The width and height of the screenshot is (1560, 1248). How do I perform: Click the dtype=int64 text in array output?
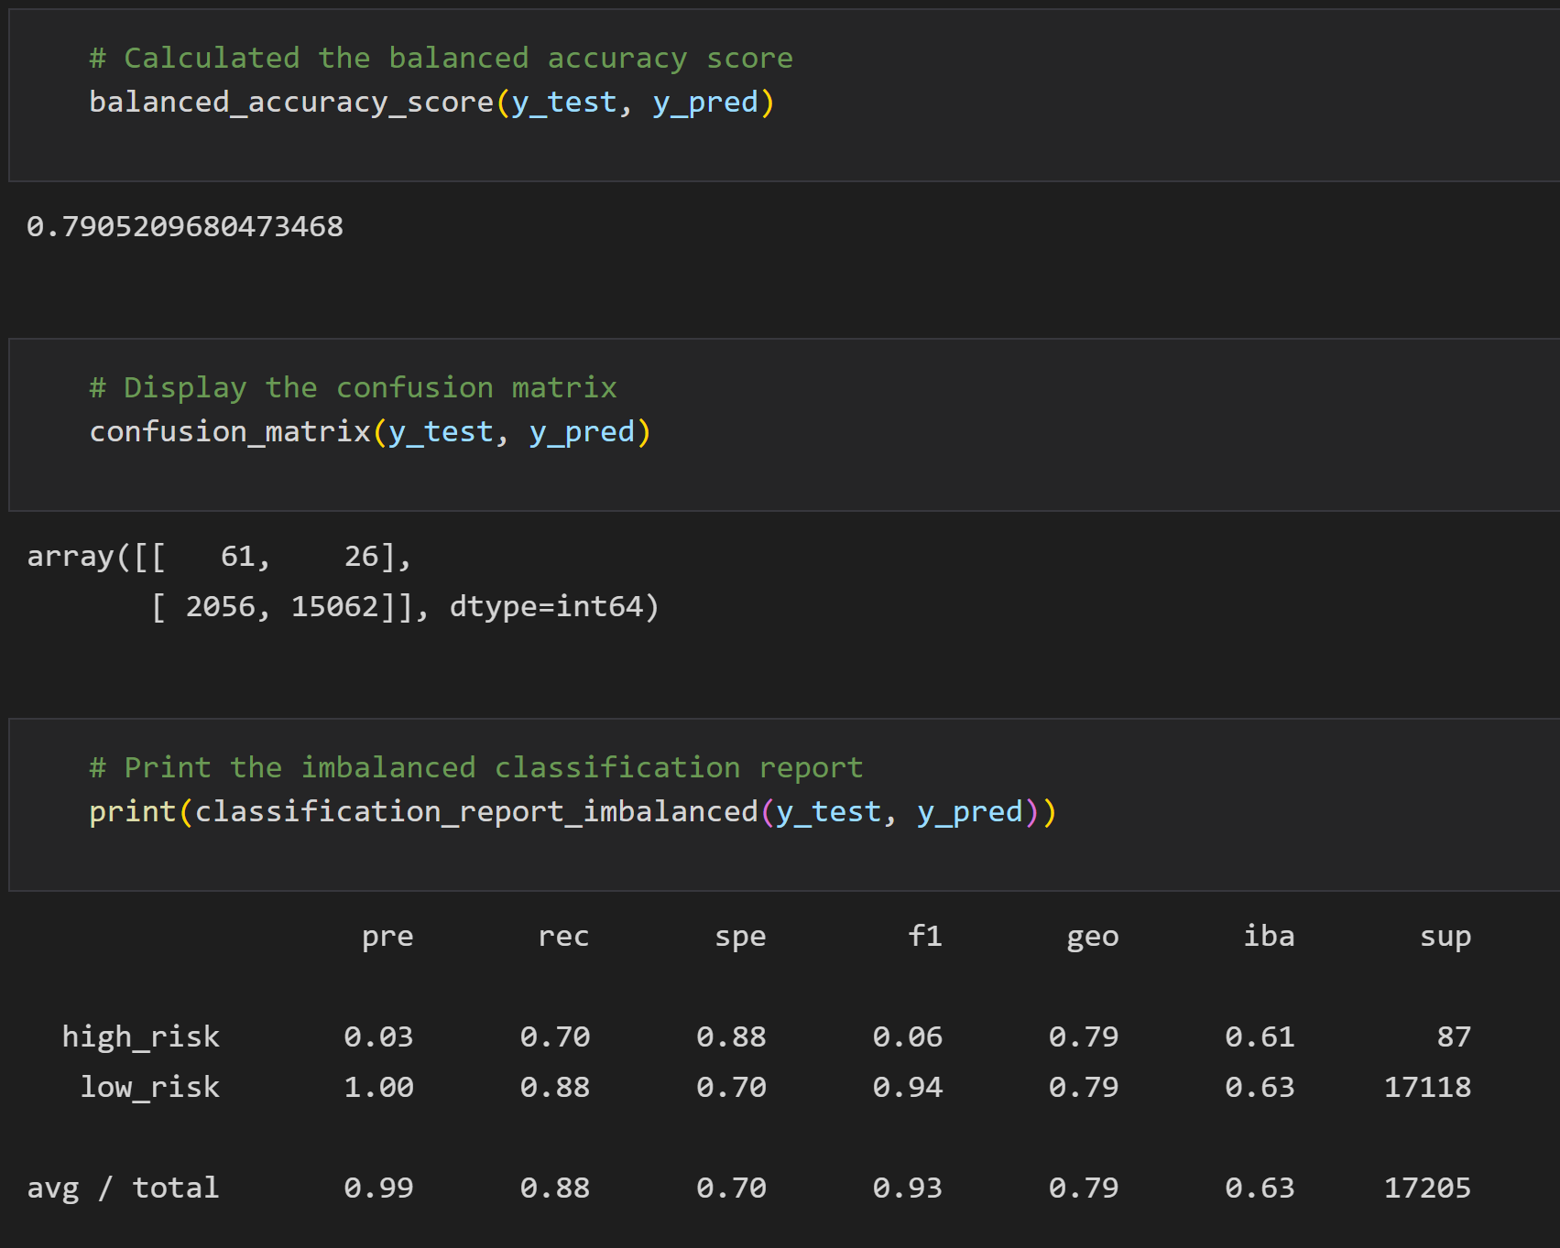546,606
